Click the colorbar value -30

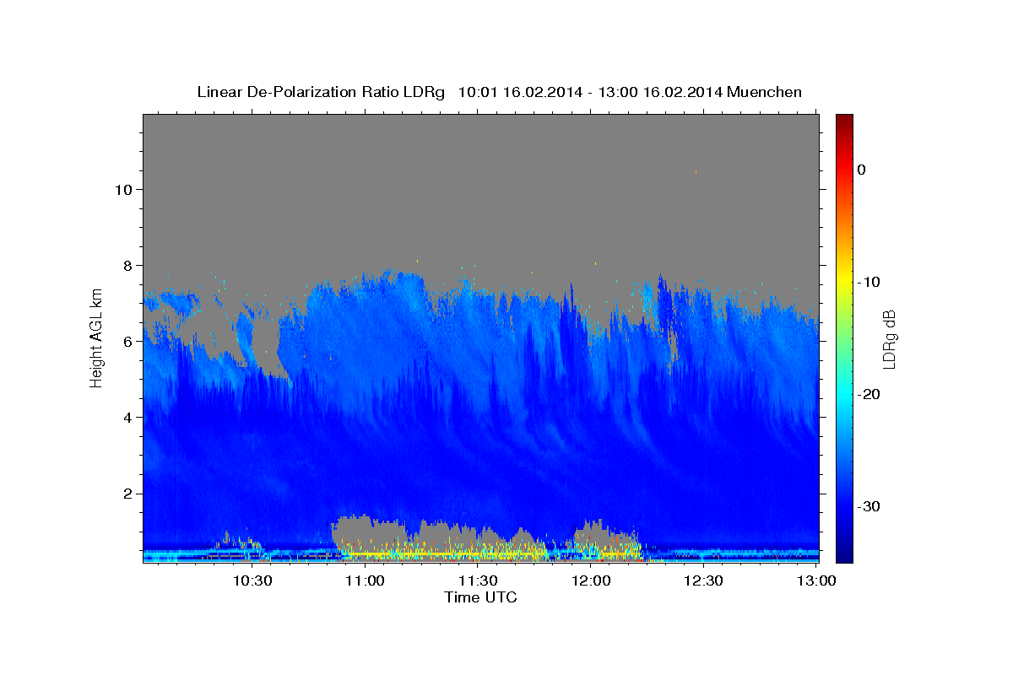click(868, 506)
